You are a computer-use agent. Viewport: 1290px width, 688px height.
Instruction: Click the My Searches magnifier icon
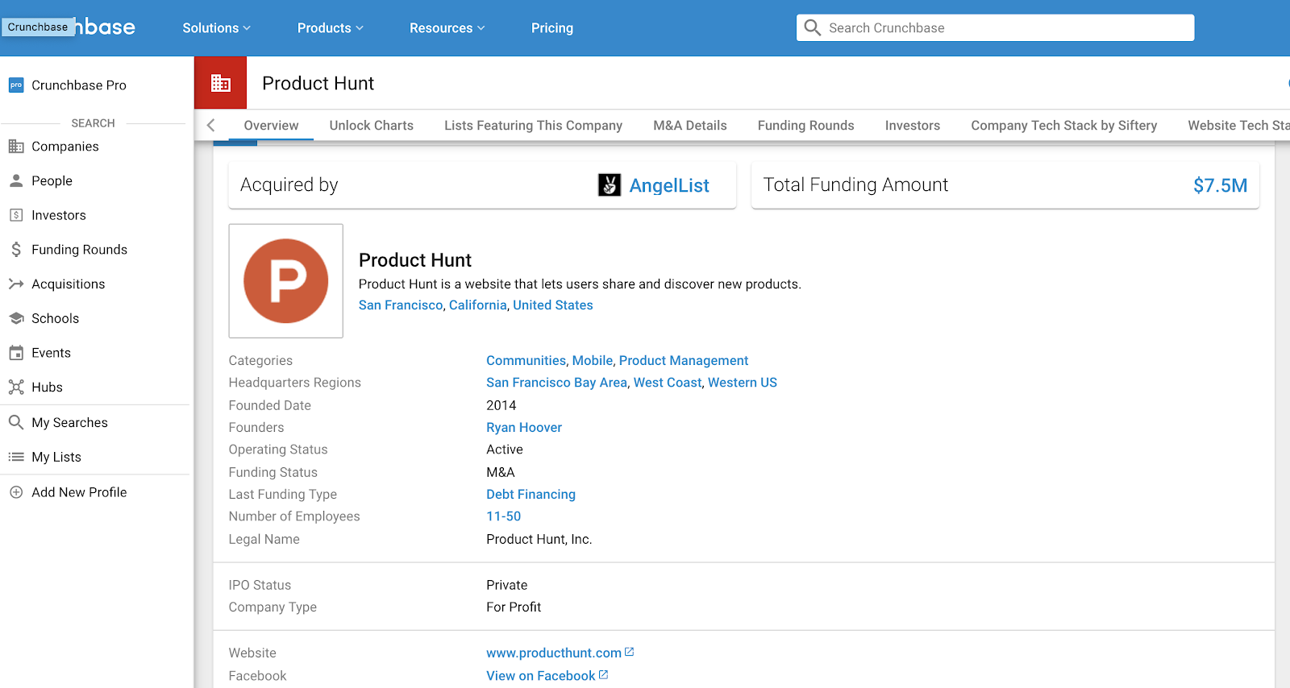coord(16,422)
